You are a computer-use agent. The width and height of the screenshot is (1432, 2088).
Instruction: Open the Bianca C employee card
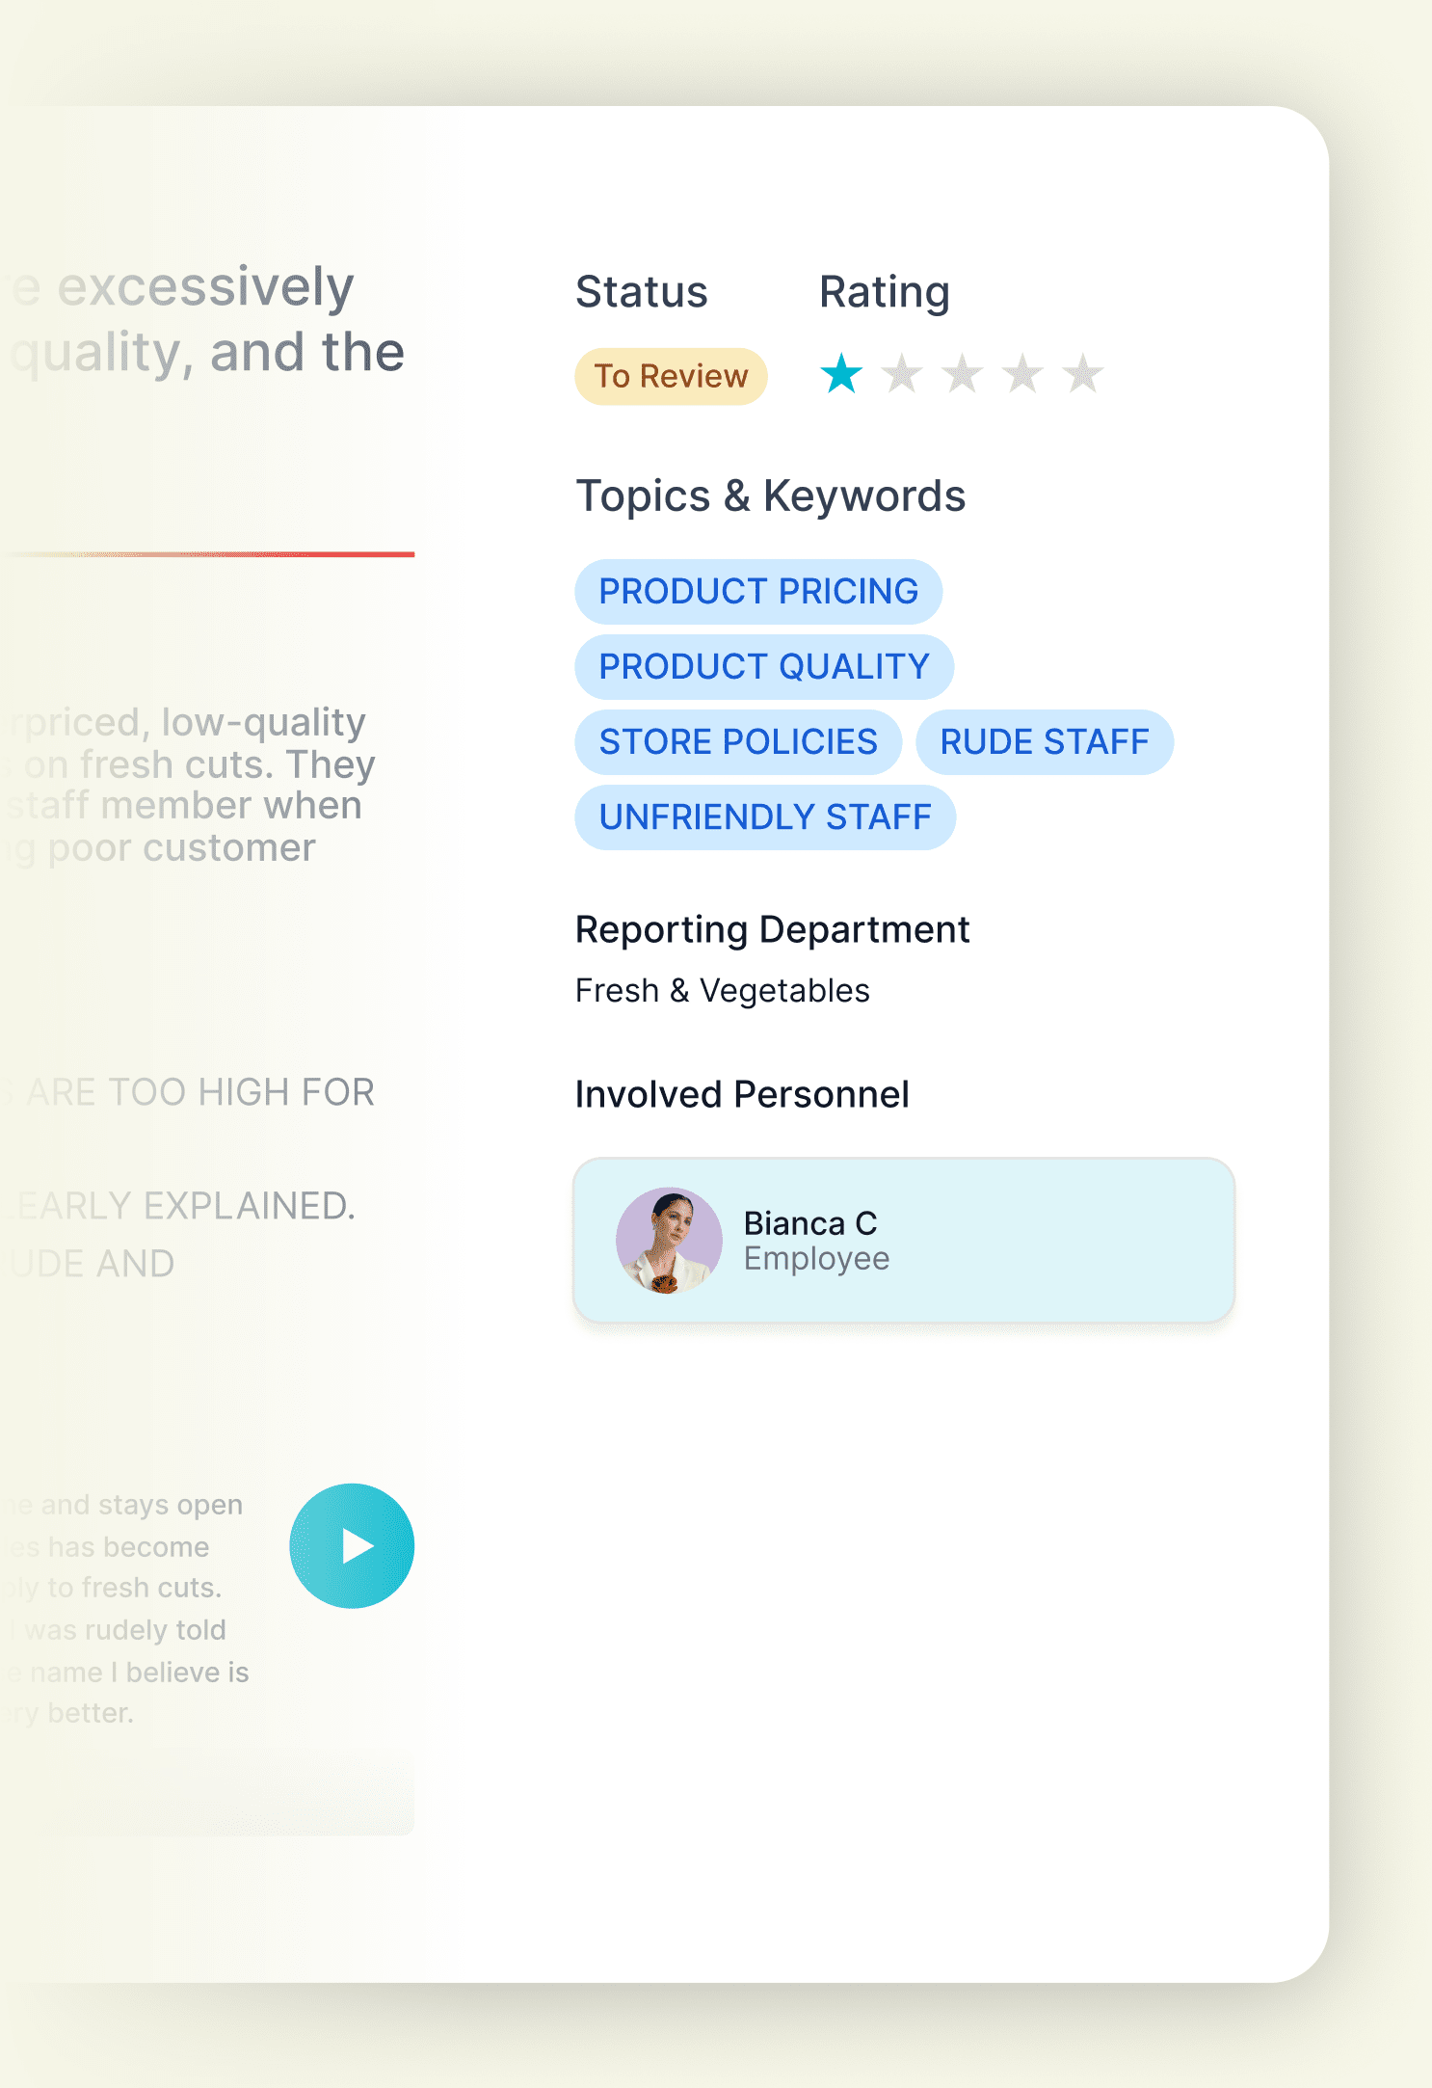point(904,1240)
